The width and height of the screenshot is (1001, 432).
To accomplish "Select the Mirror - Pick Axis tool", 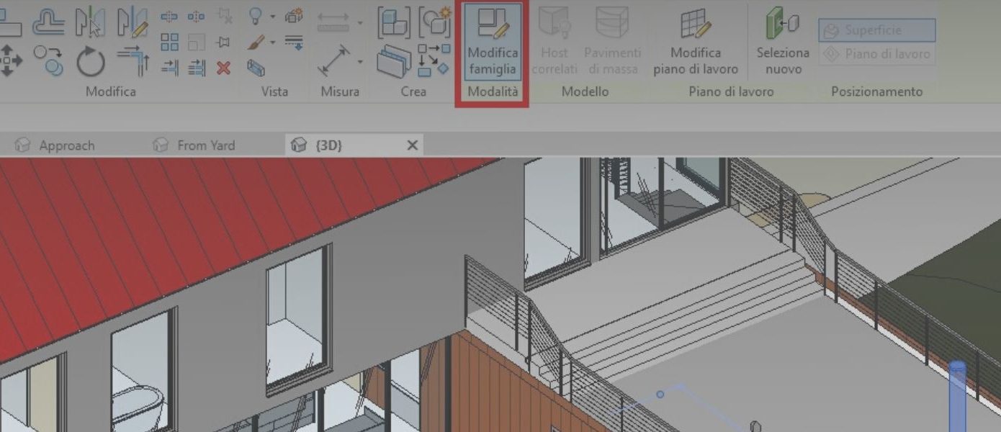I will (x=92, y=23).
